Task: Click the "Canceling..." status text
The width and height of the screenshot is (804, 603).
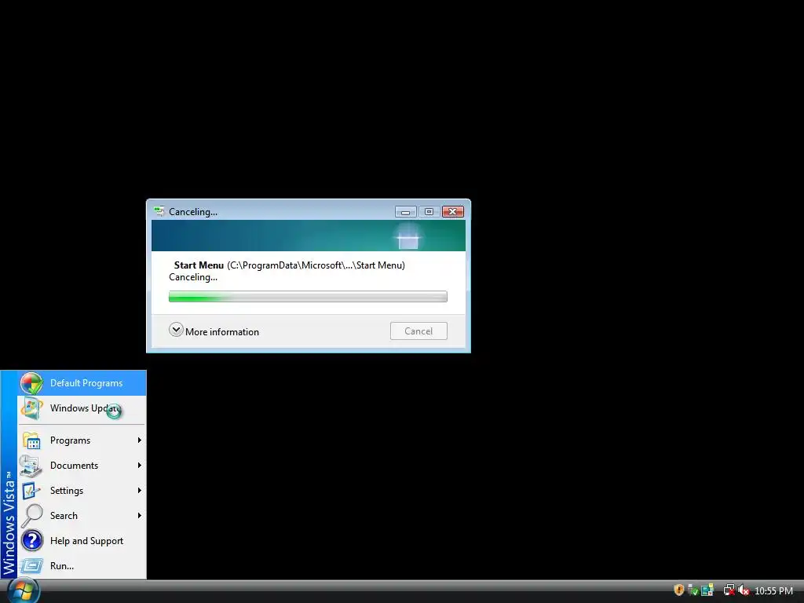Action: [x=193, y=277]
